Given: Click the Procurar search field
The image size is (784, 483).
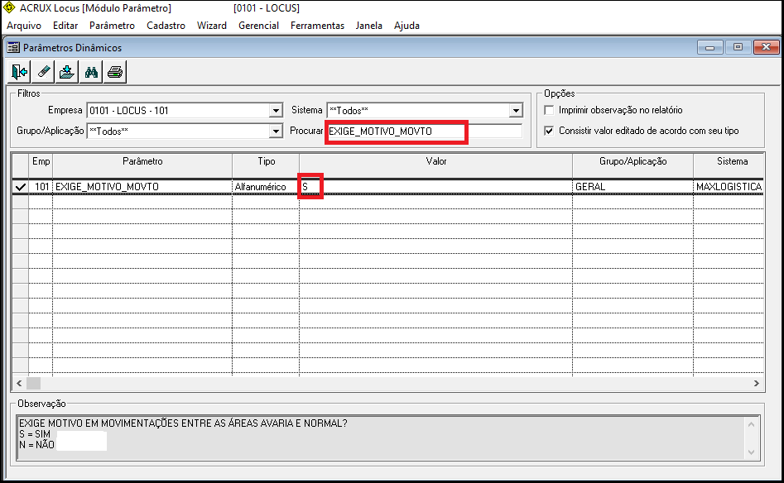Looking at the screenshot, I should pos(424,132).
